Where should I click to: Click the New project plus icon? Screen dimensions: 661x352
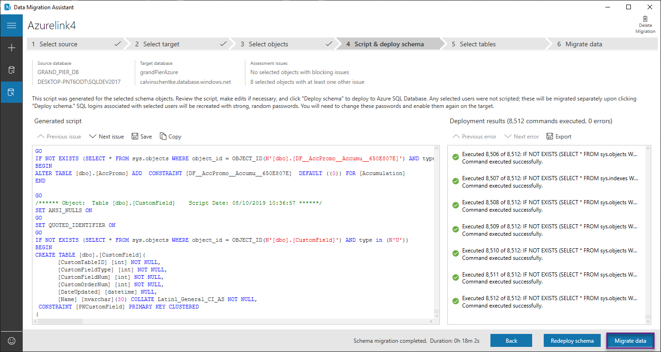(x=12, y=48)
